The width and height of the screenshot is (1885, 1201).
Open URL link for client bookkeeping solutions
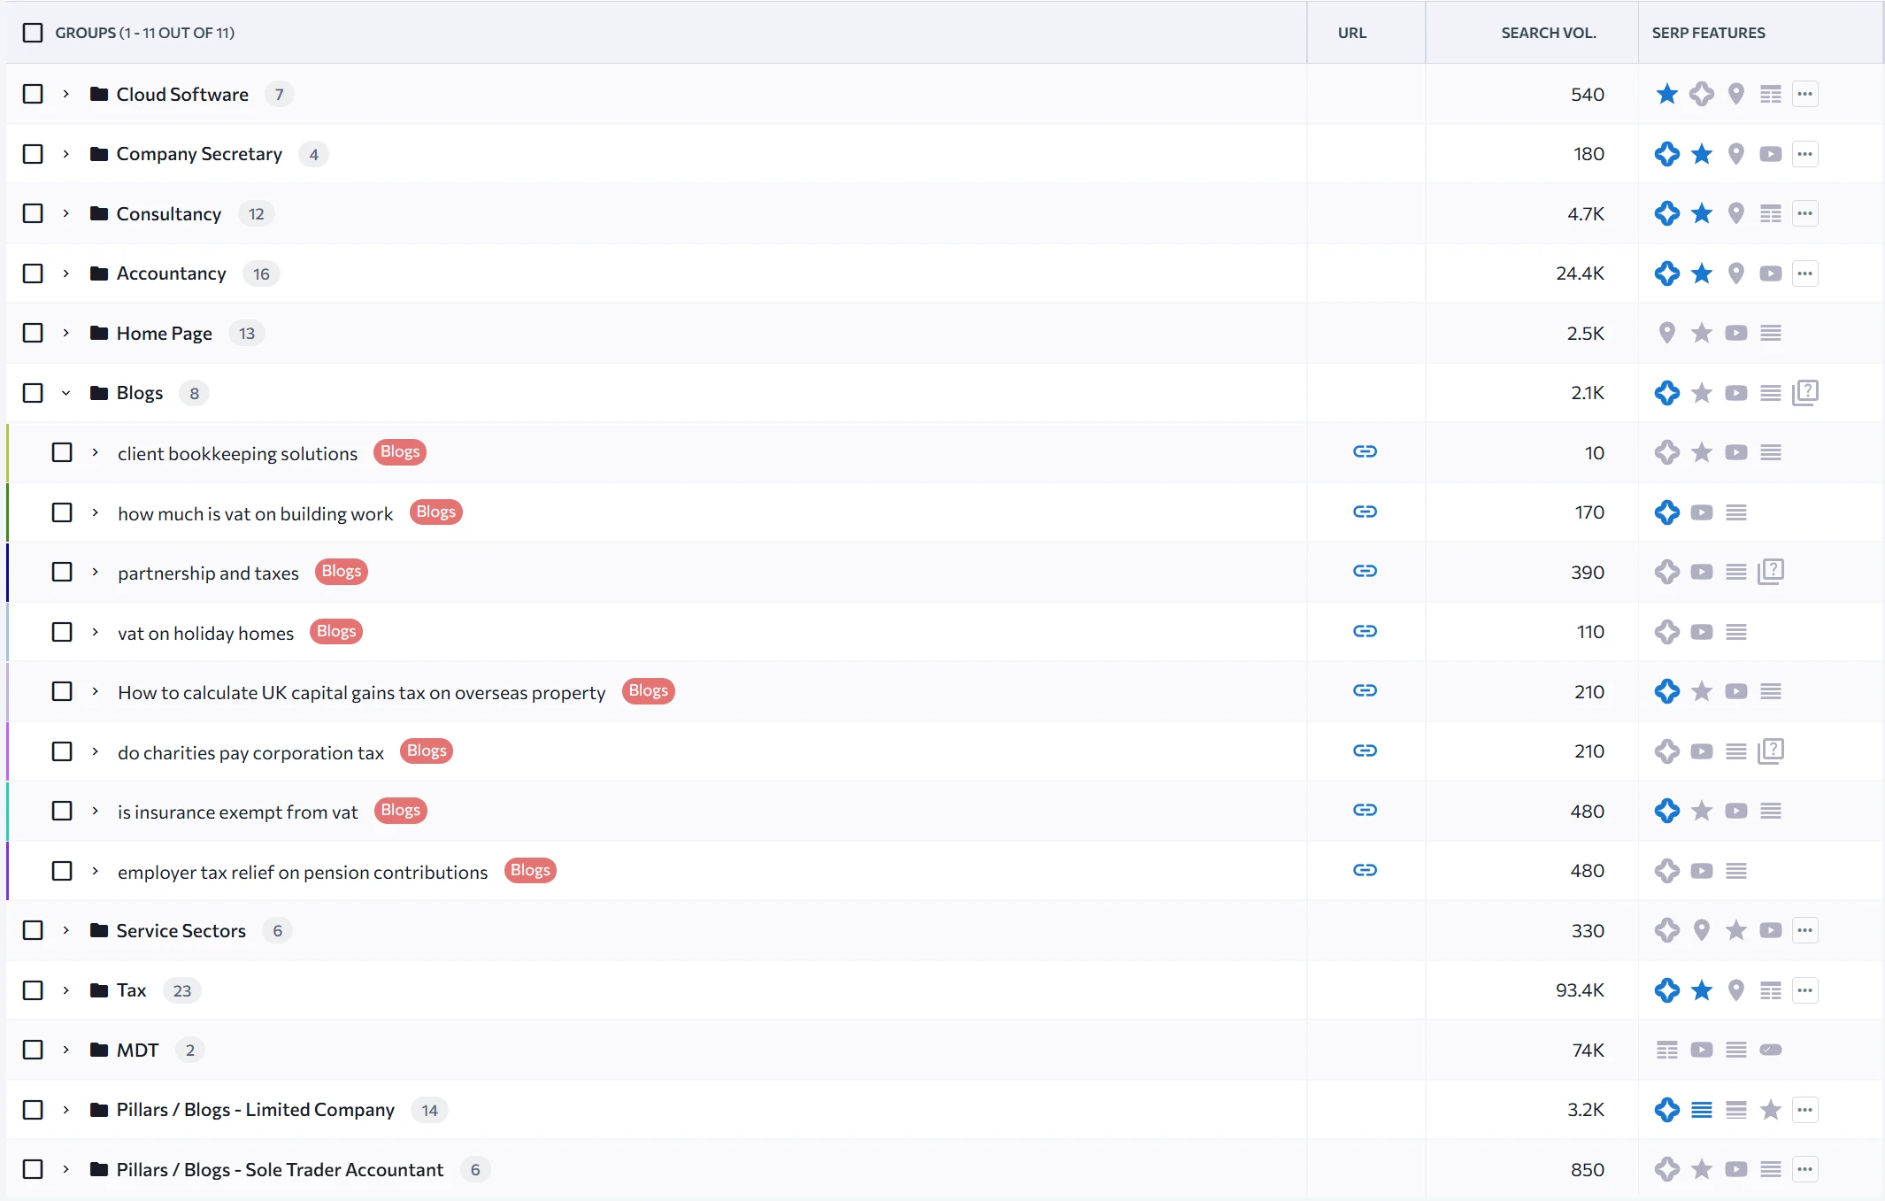[x=1365, y=452]
